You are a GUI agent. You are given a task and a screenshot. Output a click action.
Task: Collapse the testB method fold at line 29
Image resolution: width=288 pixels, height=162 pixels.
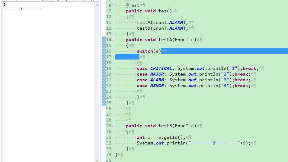[113, 126]
